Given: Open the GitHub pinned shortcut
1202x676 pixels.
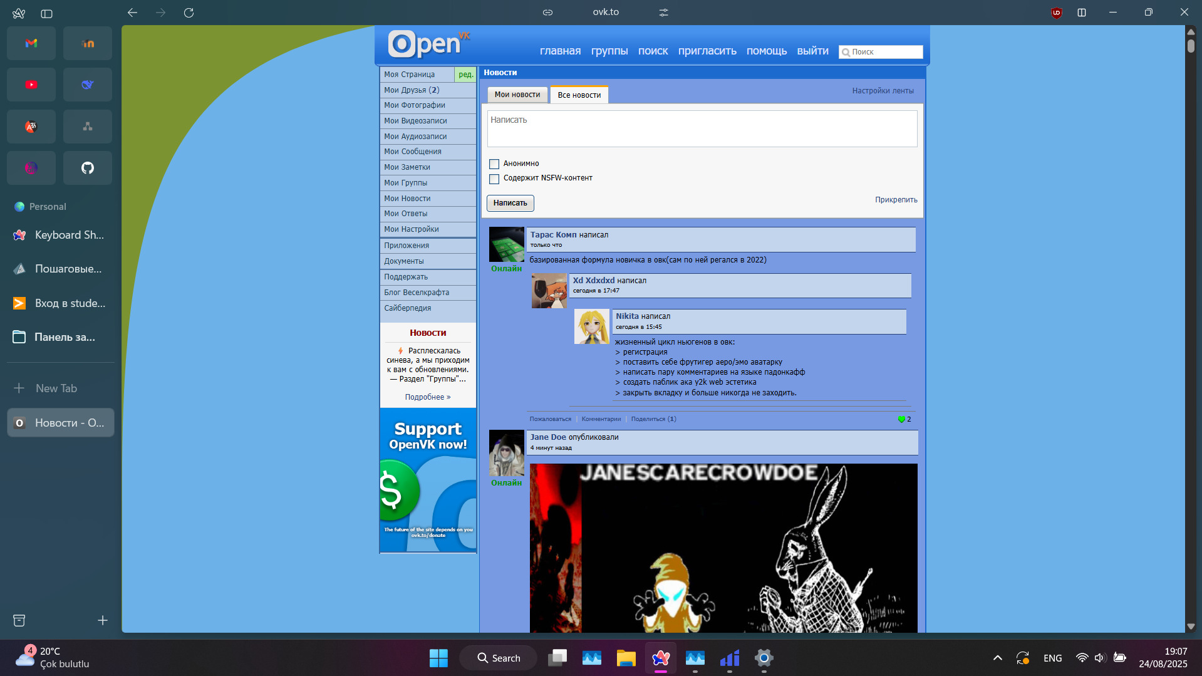Looking at the screenshot, I should tap(88, 168).
